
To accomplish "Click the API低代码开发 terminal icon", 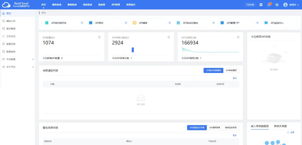I will [x=47, y=23].
